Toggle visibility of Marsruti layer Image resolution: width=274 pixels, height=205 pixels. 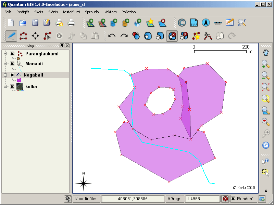coord(12,64)
